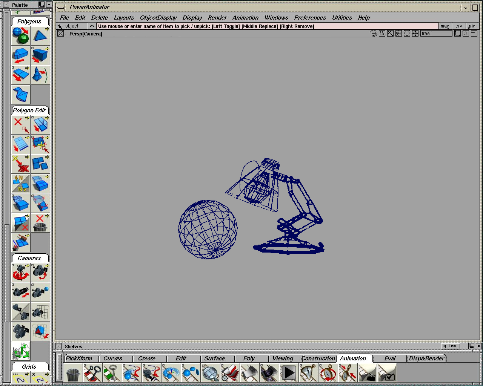Select the yellow X with red lines tool
The width and height of the screenshot is (483, 386).
(21, 164)
